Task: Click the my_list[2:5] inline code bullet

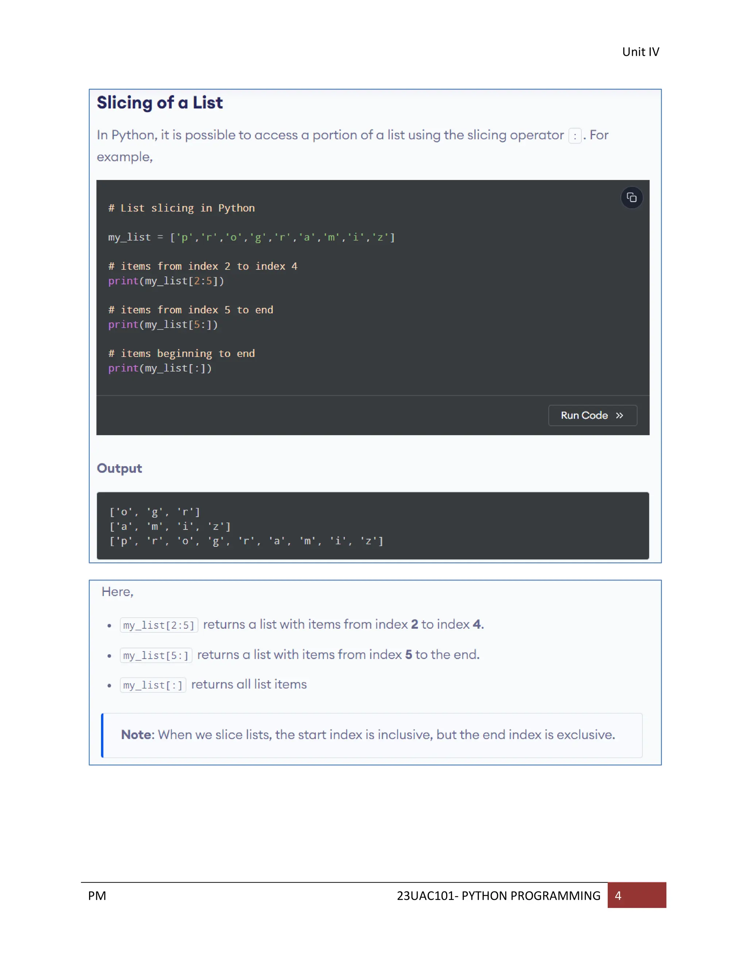Action: (x=159, y=625)
